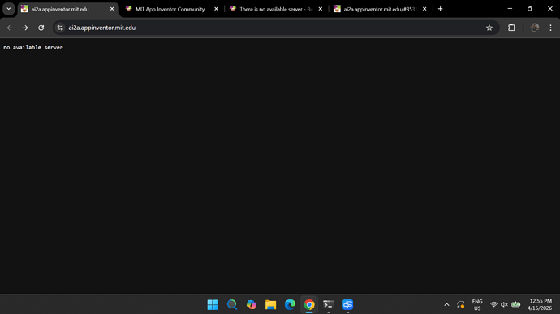Go forward to the next page
The height and width of the screenshot is (314, 560).
tap(25, 28)
